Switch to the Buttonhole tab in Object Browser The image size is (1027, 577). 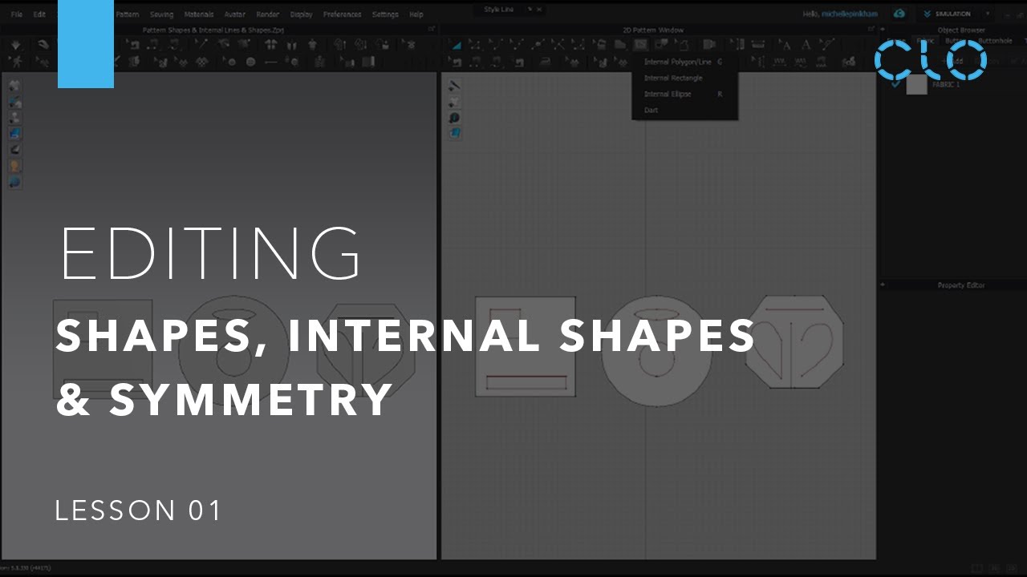[995, 41]
